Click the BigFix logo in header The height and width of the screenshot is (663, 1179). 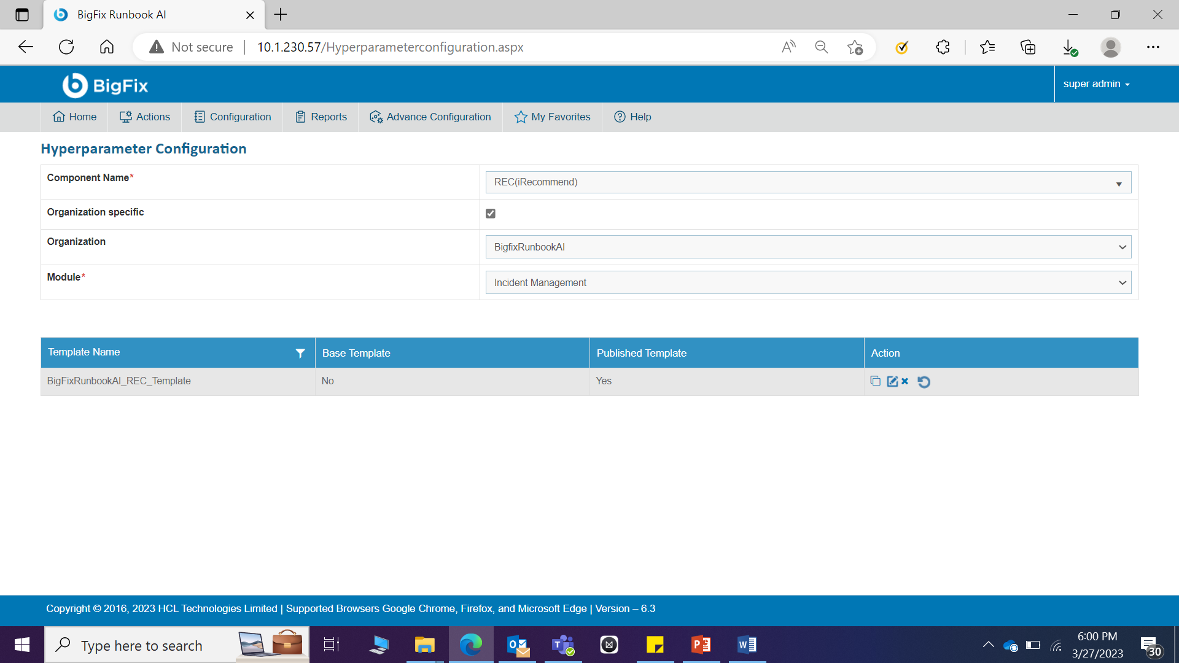[x=105, y=85]
